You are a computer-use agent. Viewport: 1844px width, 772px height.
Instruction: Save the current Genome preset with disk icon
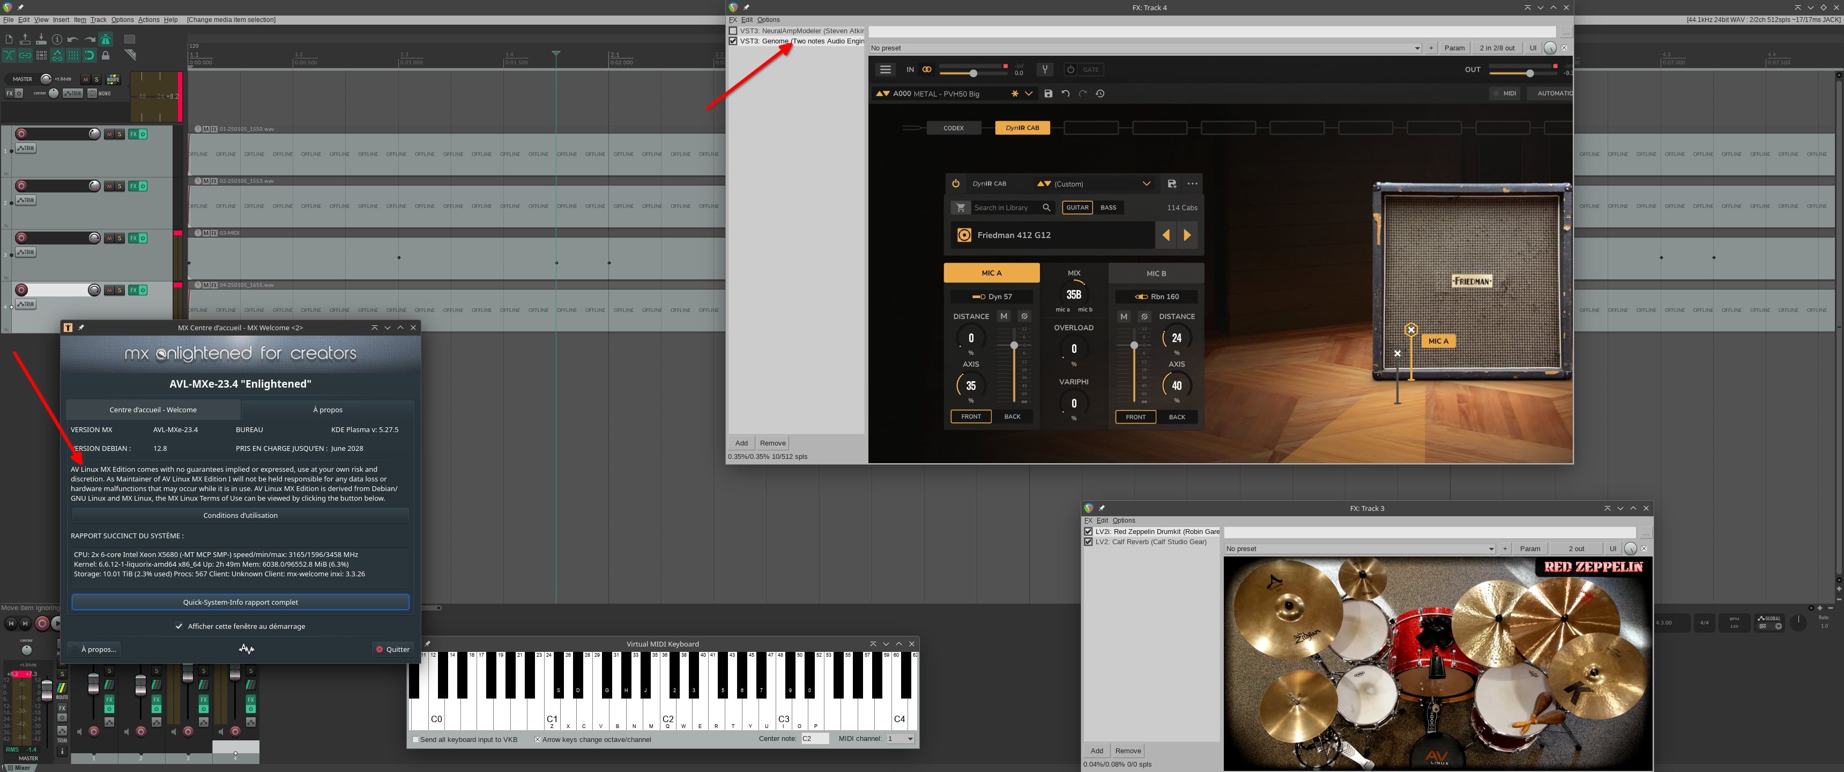(x=1047, y=93)
